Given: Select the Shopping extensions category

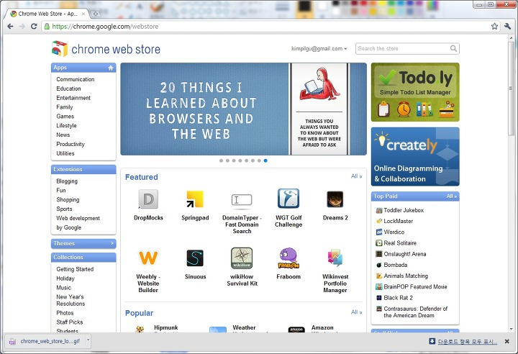Looking at the screenshot, I should point(68,199).
